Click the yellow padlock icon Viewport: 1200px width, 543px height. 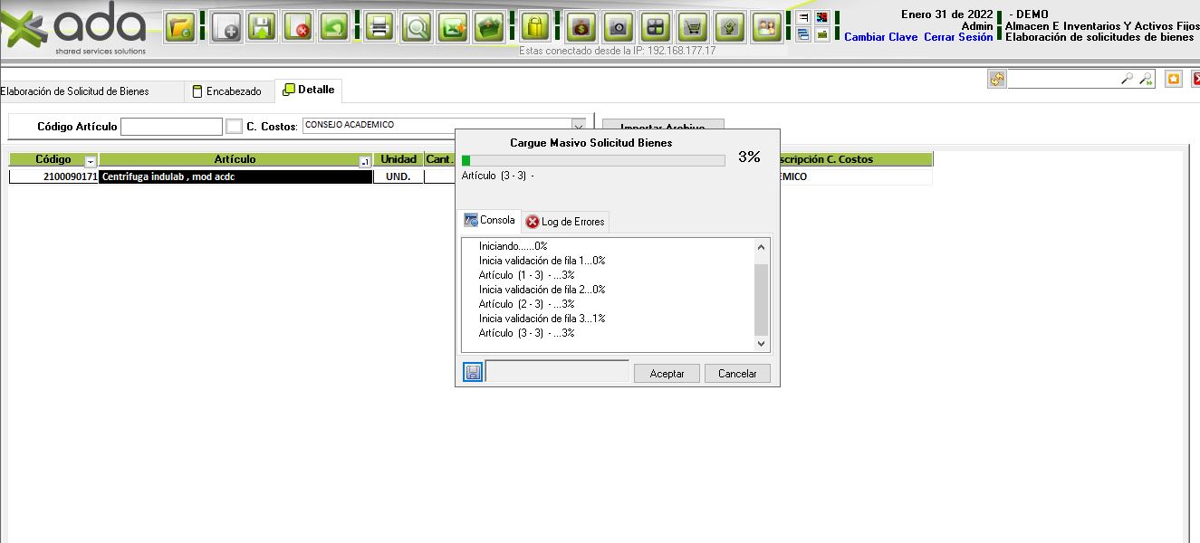536,27
